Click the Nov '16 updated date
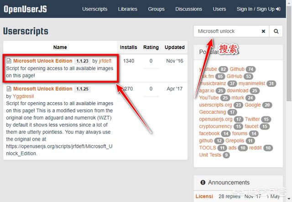This screenshot has width=292, height=202. pyautogui.click(x=175, y=61)
